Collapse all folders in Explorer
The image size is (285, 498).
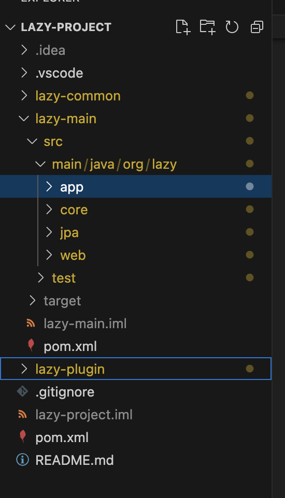click(x=257, y=27)
